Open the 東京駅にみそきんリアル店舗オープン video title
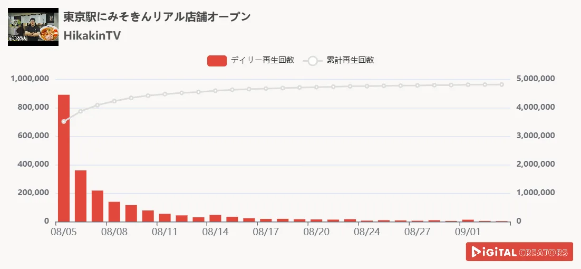 pos(157,16)
